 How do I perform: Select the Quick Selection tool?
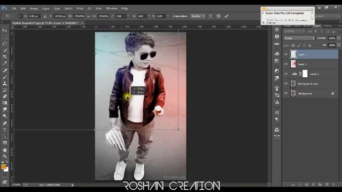tap(5, 50)
